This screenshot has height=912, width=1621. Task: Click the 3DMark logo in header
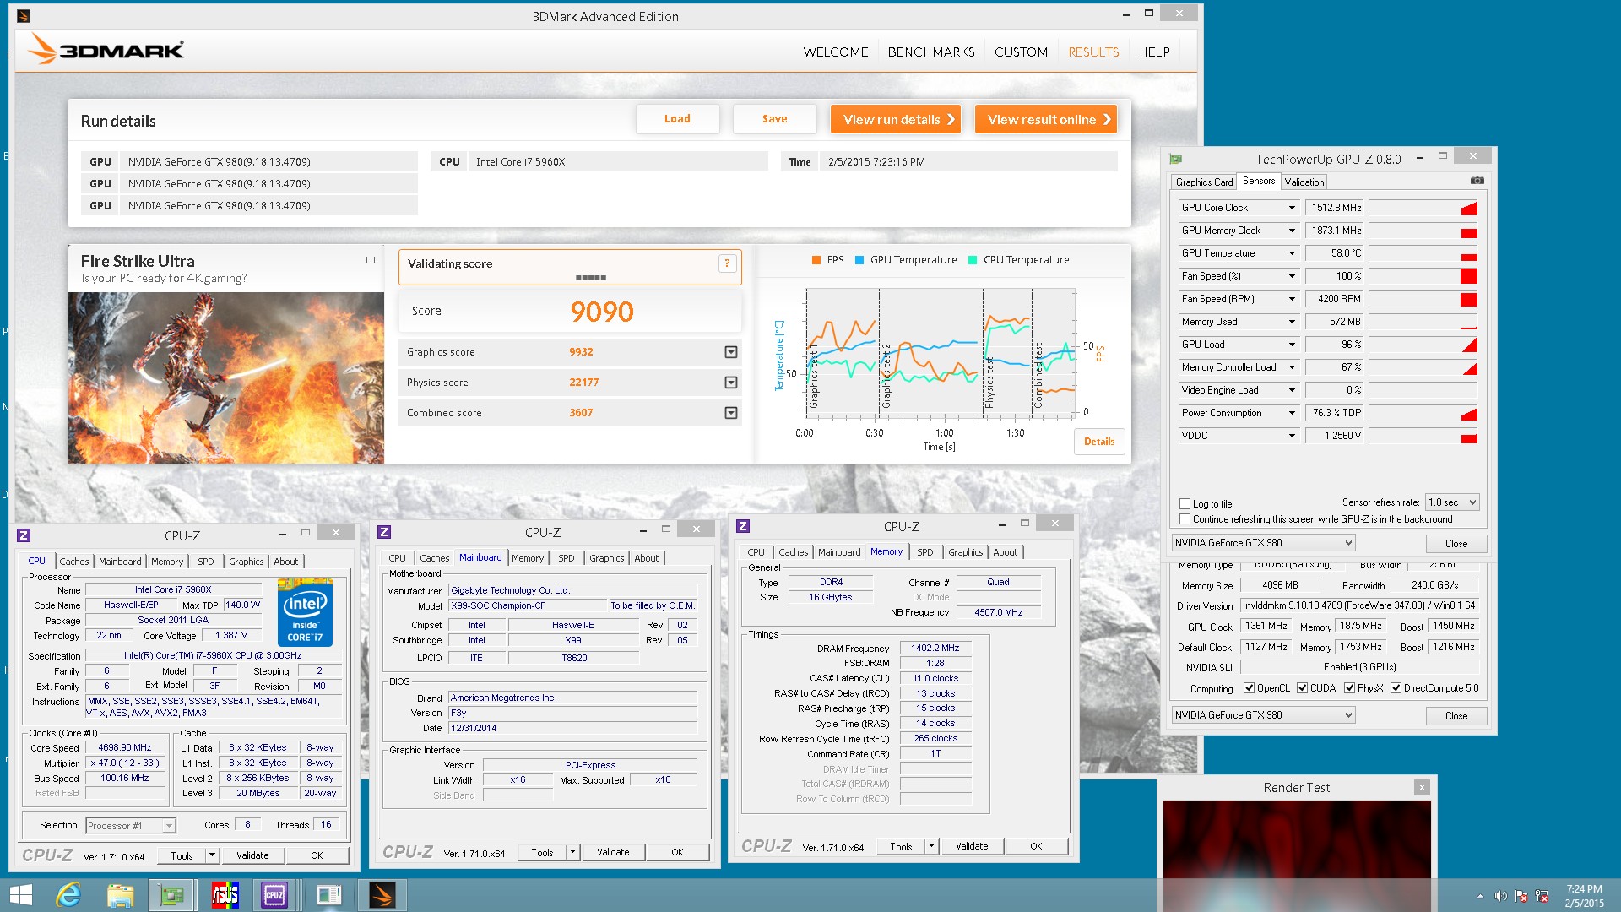[x=106, y=49]
